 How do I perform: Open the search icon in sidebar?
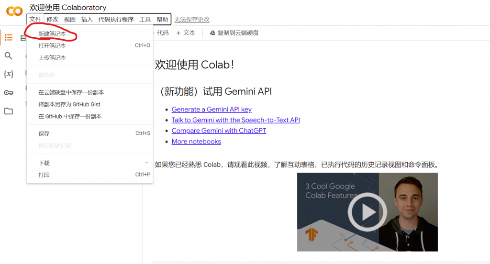(9, 56)
